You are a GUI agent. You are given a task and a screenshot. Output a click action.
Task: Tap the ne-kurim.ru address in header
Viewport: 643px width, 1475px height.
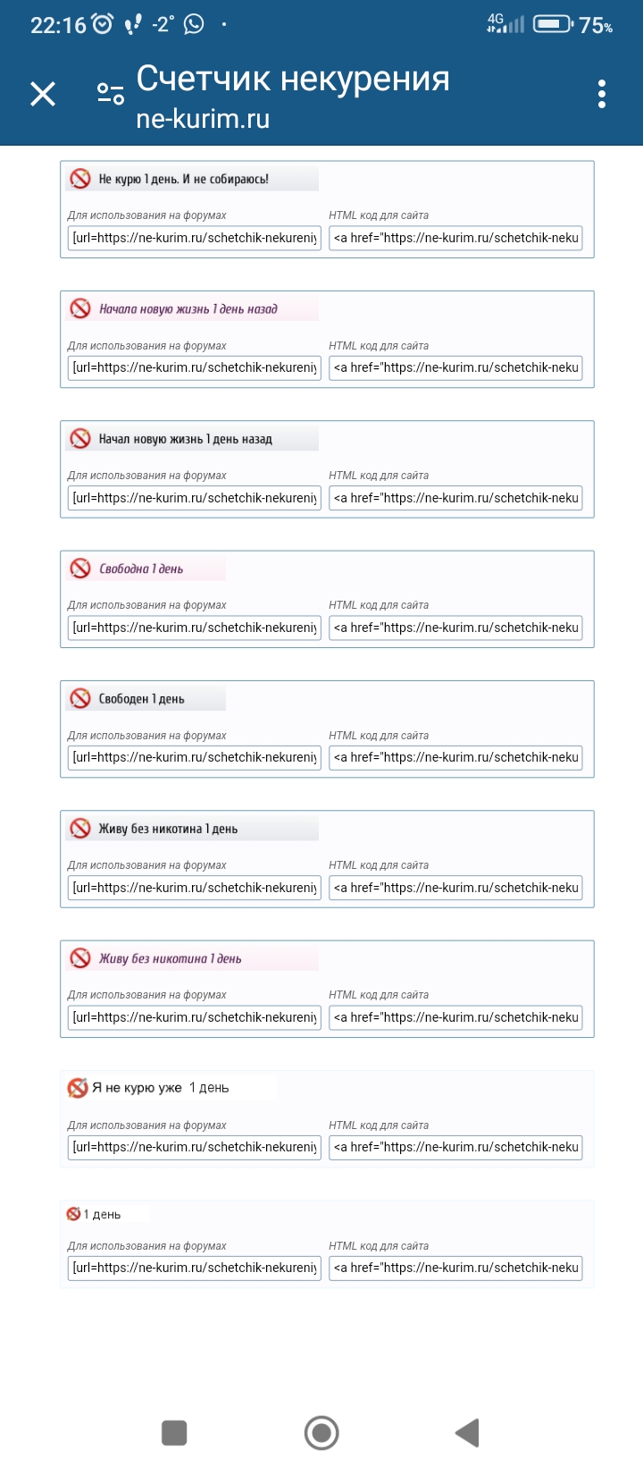tap(203, 119)
